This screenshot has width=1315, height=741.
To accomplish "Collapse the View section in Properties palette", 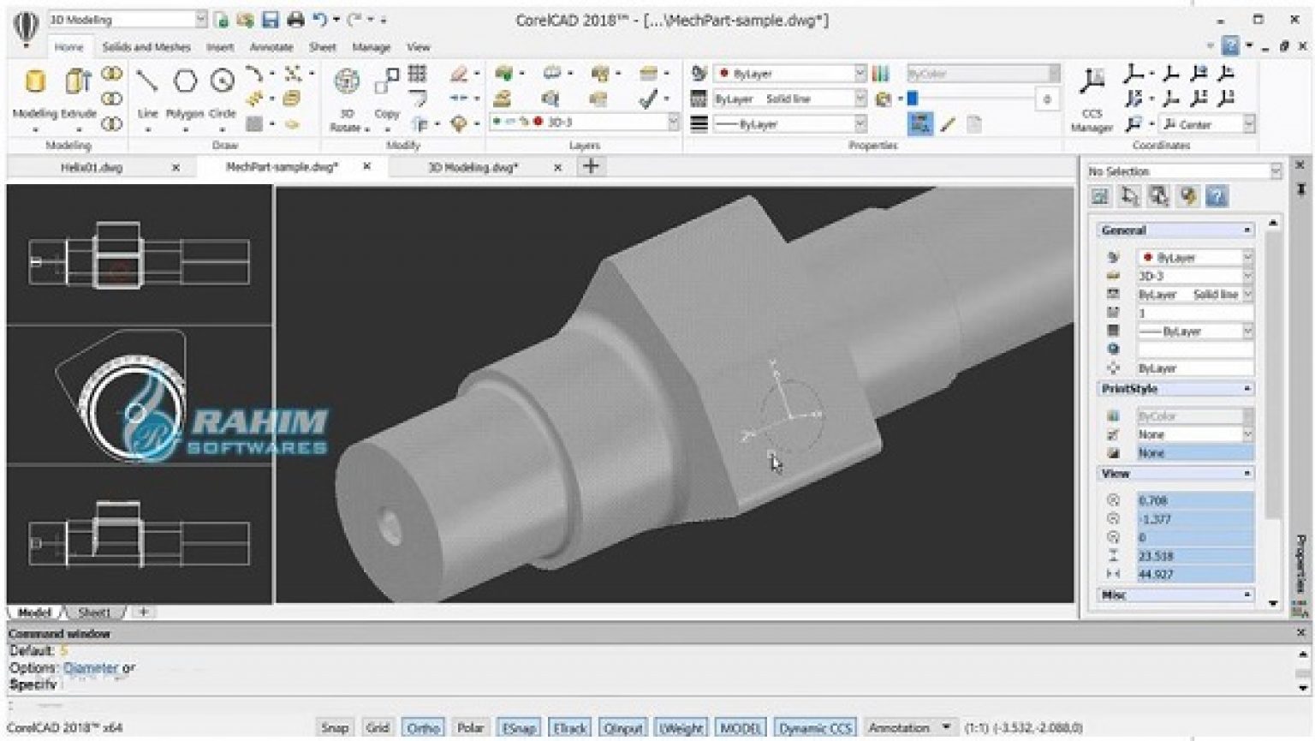I will 1247,474.
